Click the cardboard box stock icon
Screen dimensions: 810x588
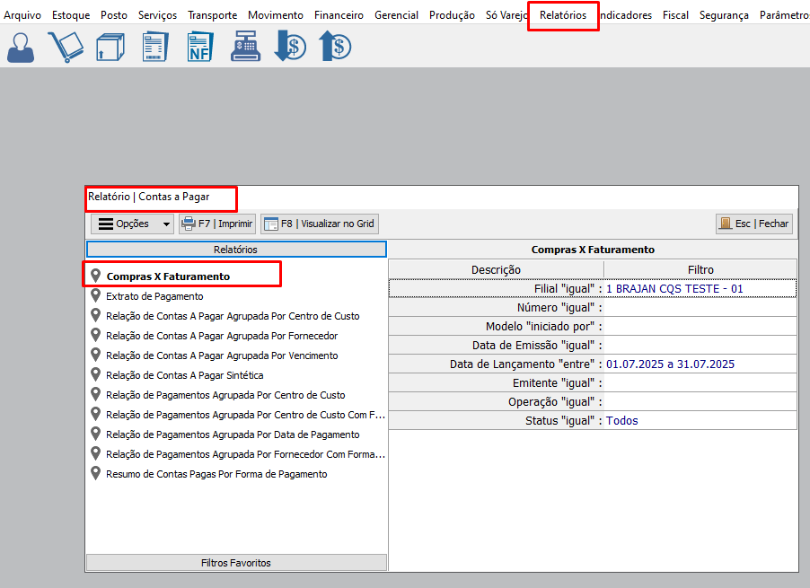click(109, 47)
